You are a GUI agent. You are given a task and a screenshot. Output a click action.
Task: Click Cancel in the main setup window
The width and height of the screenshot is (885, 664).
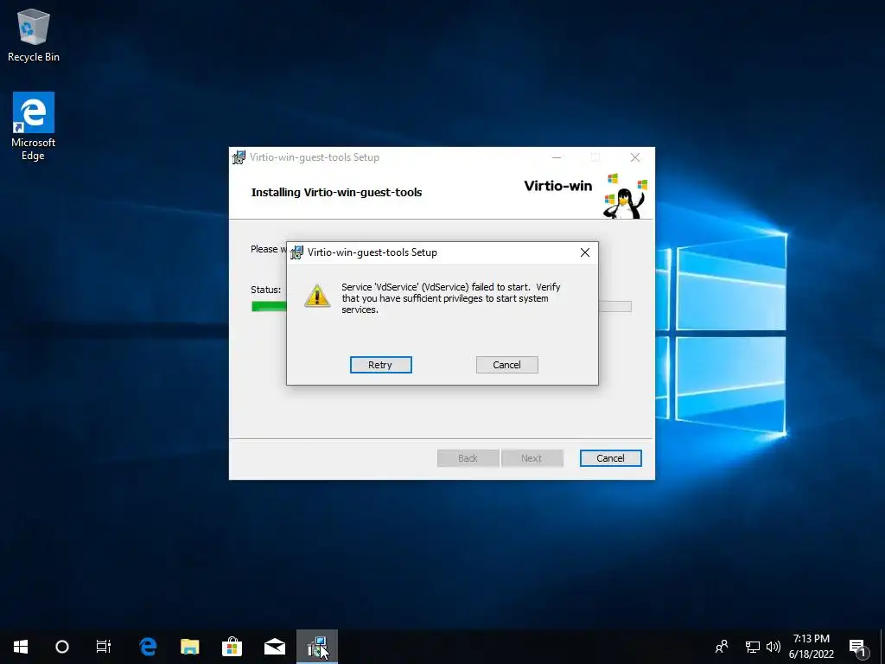pos(611,458)
